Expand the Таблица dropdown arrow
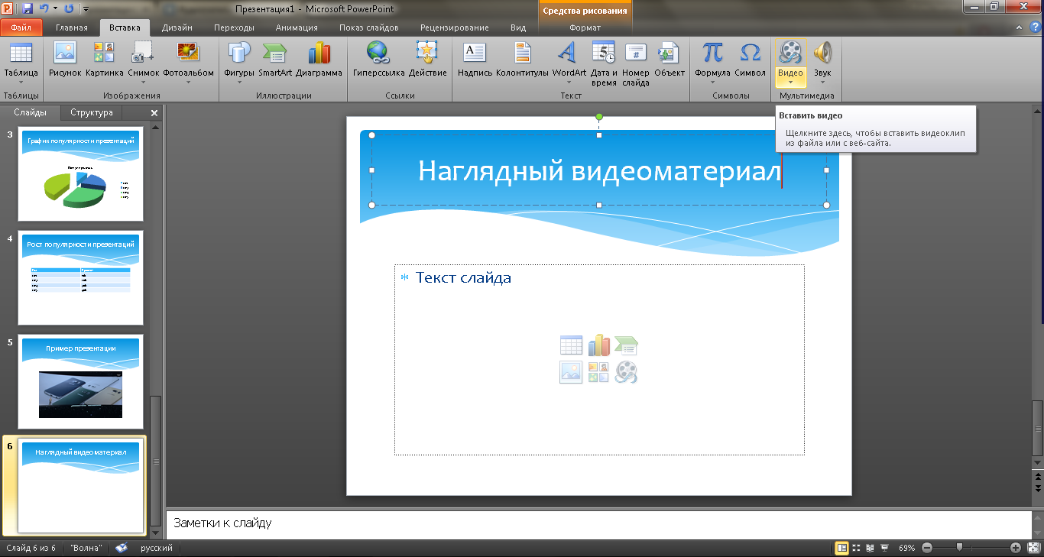Screen dimensions: 1044x557 21,82
